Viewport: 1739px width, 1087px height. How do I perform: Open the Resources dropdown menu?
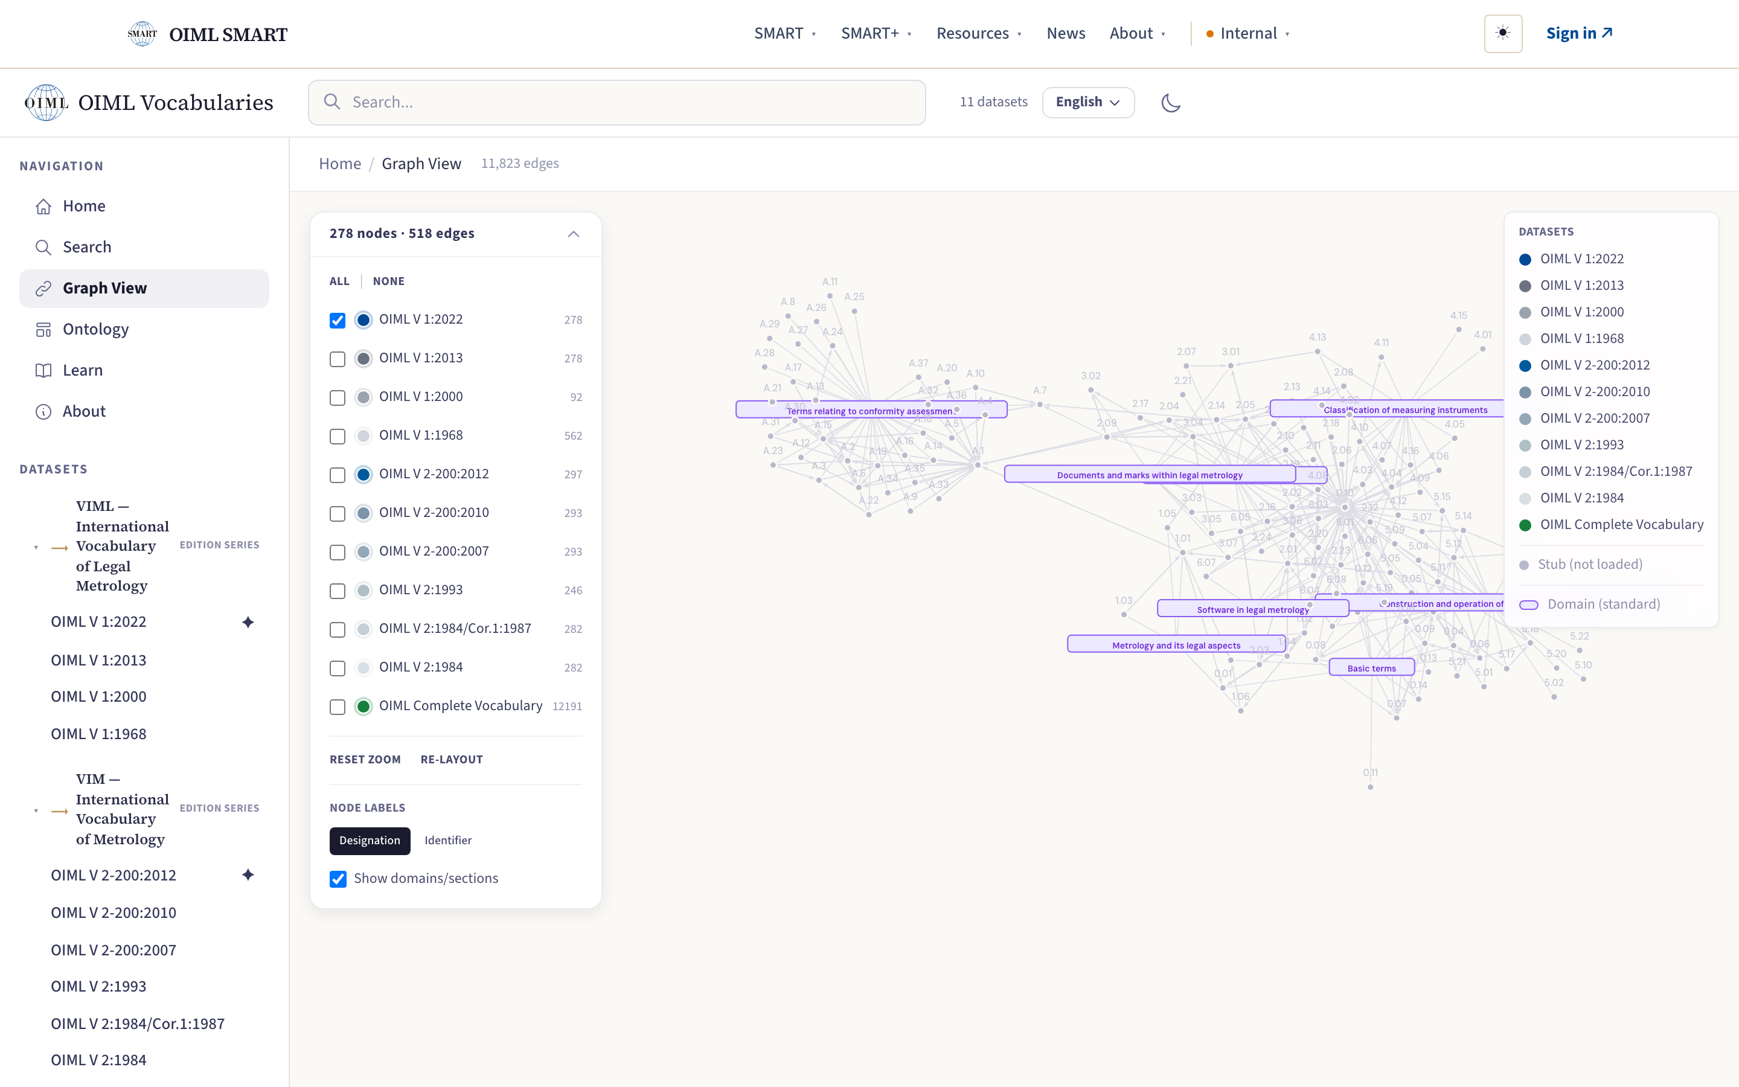(979, 33)
